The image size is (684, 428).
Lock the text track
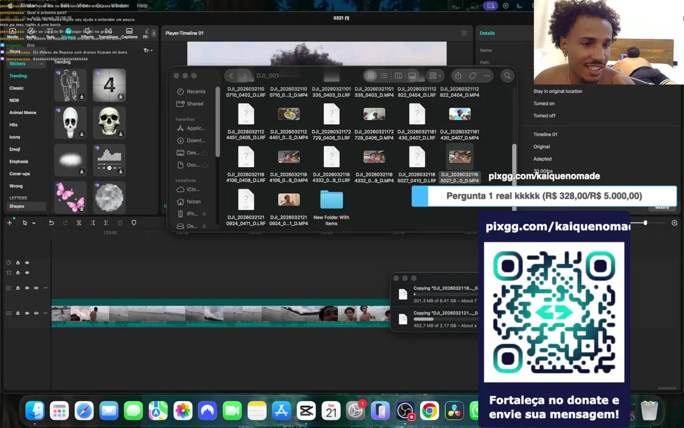18,273
